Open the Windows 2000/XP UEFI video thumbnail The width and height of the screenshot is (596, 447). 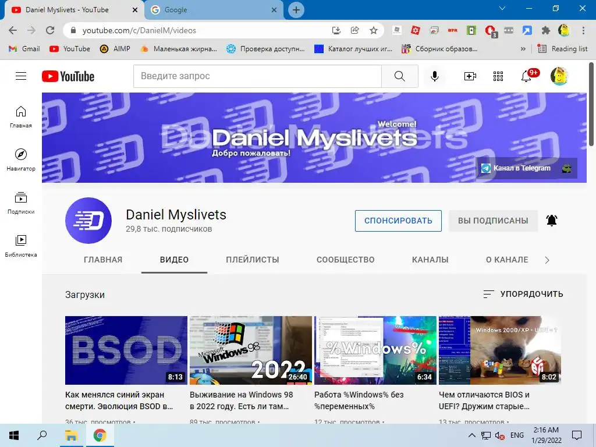click(500, 350)
